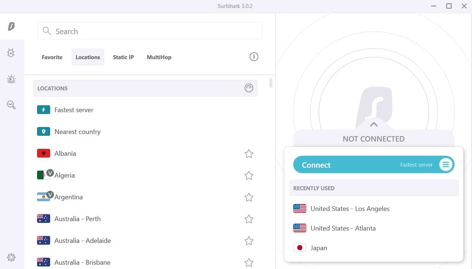Click the Algeria virtual location flag

pyautogui.click(x=44, y=175)
